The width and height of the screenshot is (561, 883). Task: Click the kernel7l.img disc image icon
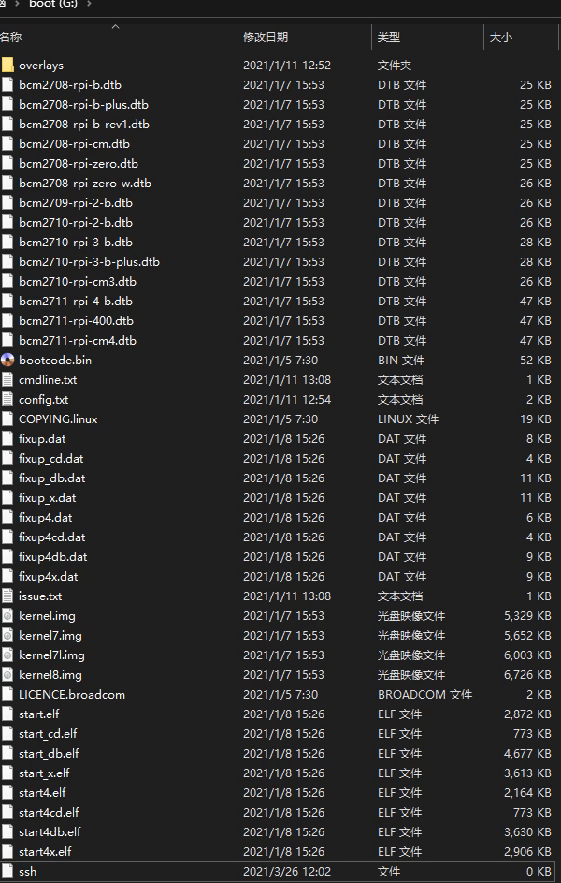7,655
